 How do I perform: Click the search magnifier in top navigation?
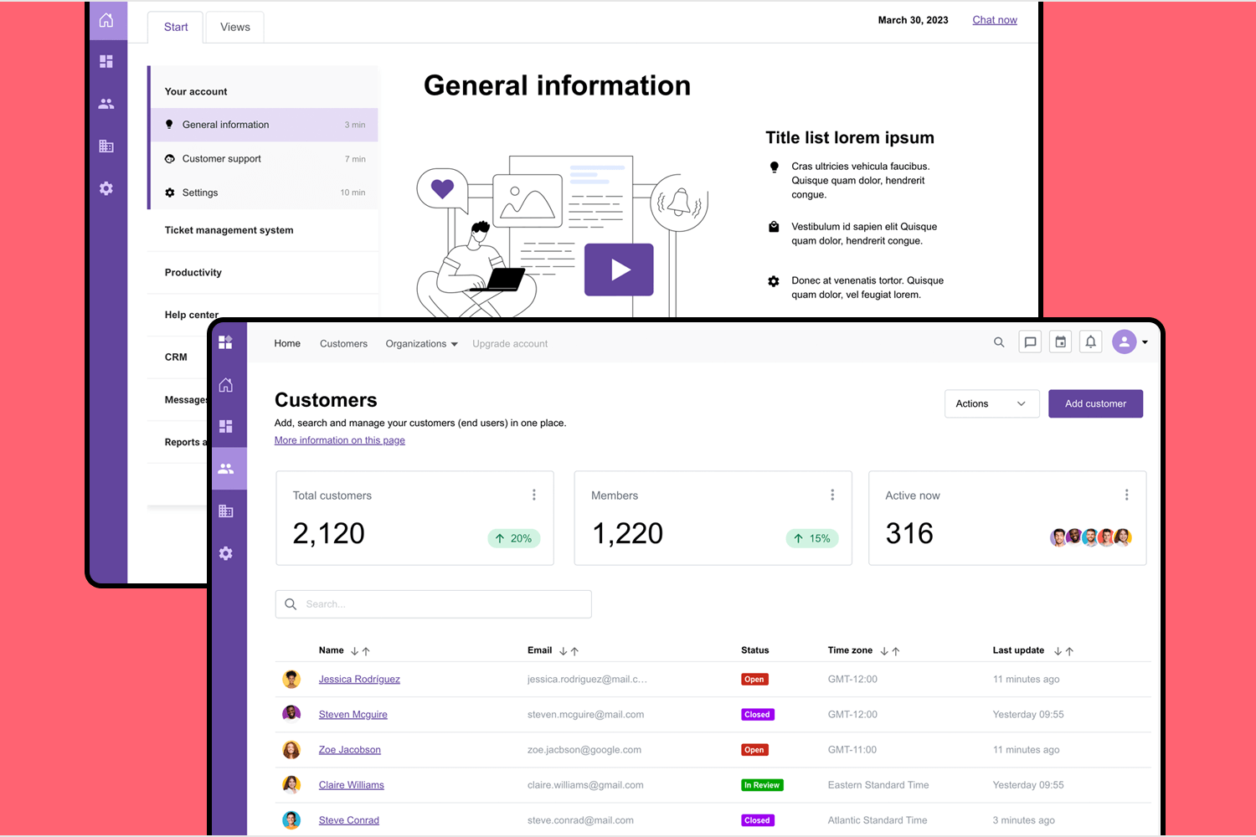tap(999, 342)
